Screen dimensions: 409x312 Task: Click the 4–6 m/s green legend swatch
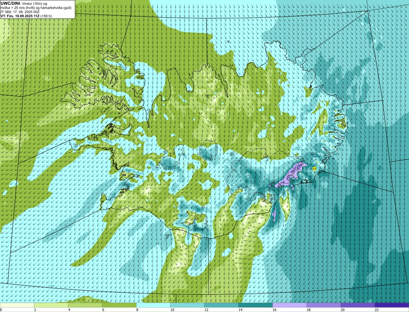(85, 305)
